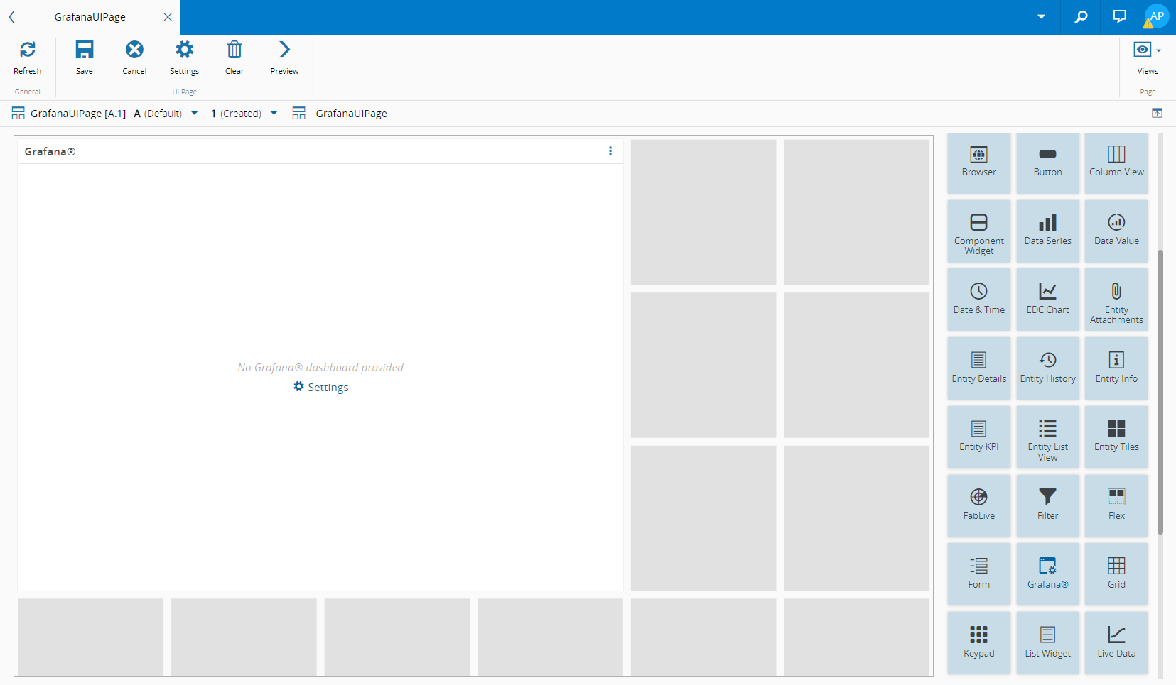Click the Settings link in the Grafana widget

pos(321,387)
